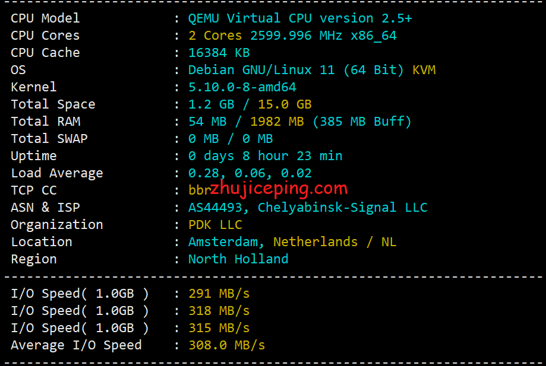Viewport: 546px width, 366px height.
Task: Select the Load Average numbers
Action: 250,173
